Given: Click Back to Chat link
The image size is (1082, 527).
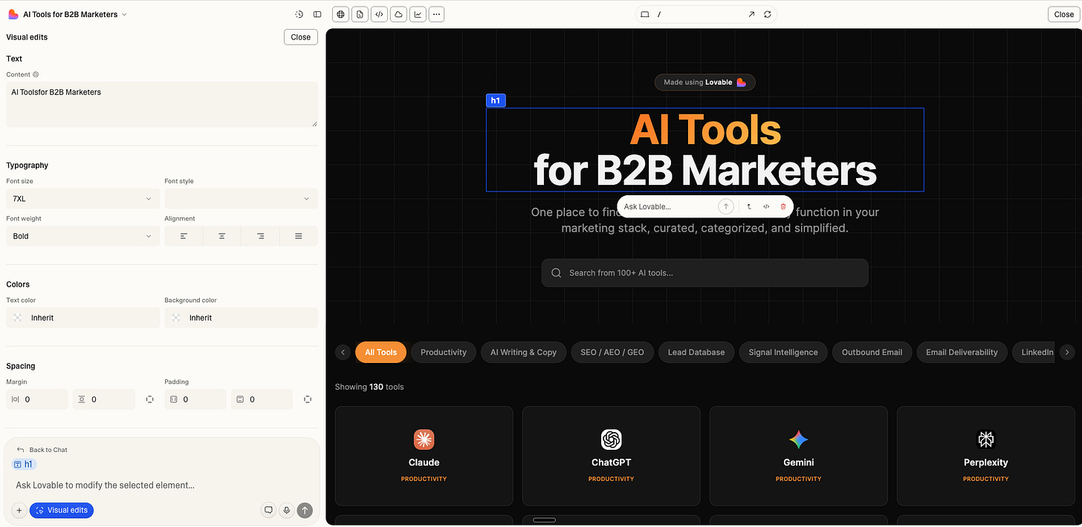Looking at the screenshot, I should (42, 450).
